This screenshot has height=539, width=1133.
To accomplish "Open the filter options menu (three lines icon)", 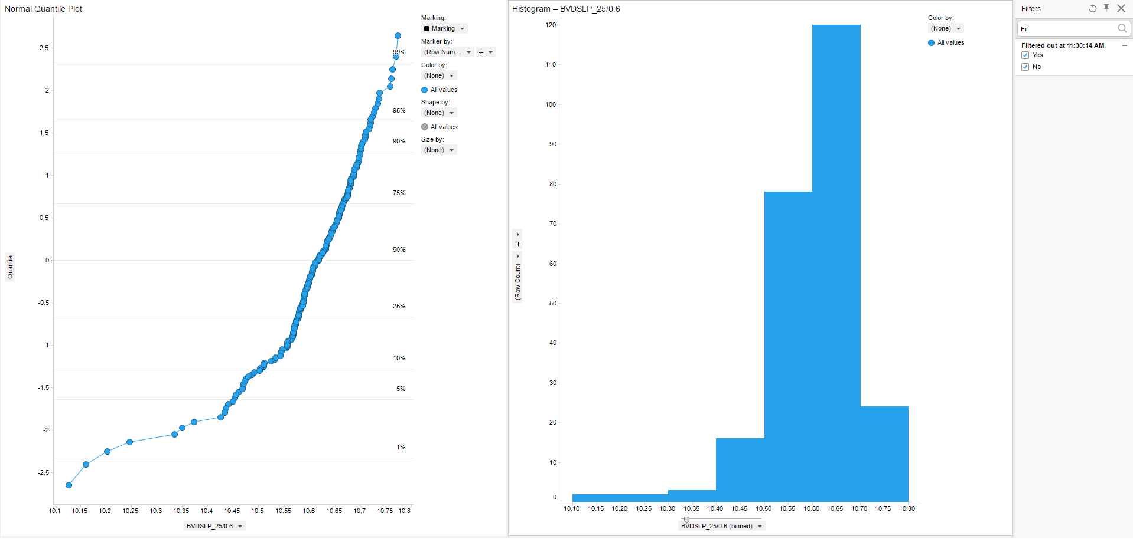I will (1125, 44).
